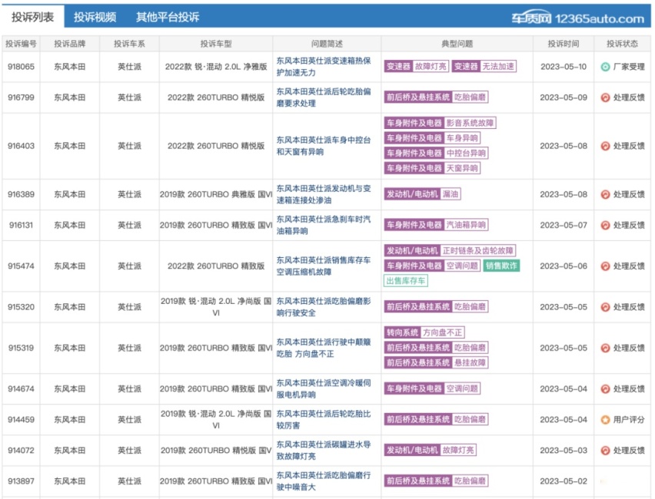This screenshot has height=499, width=655.
Task: Click the 典型问题 column header
Action: 457,44
